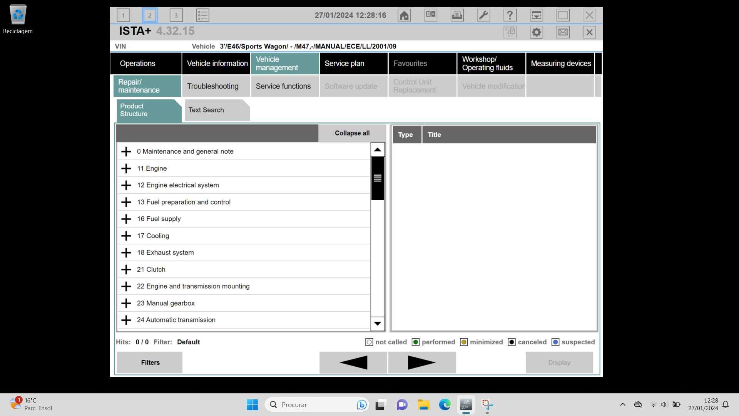Click the scroll down arrow in tree list
This screenshot has height=416, width=739.
[378, 324]
